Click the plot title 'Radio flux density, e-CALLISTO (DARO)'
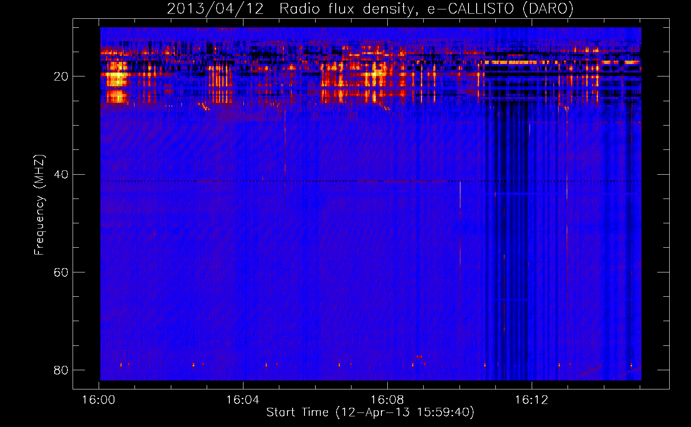 [x=427, y=9]
